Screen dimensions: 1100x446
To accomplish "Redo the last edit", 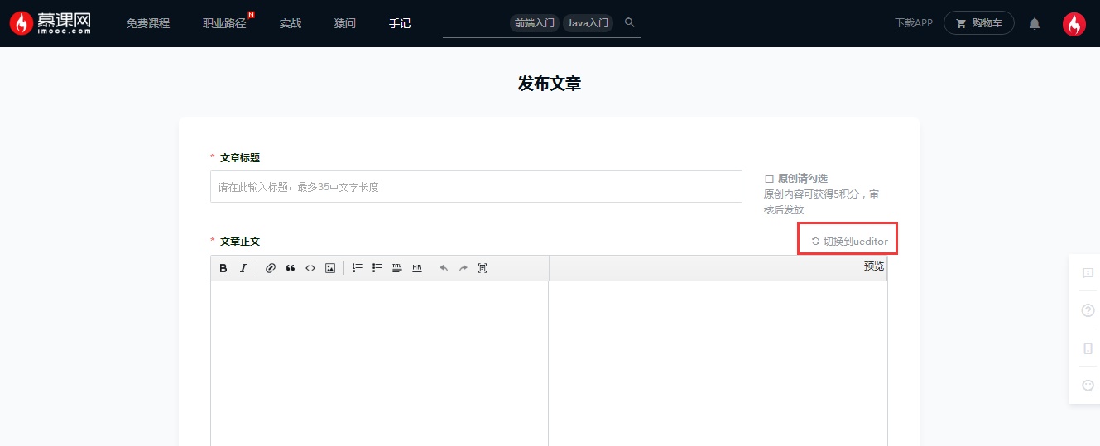I will click(x=464, y=268).
